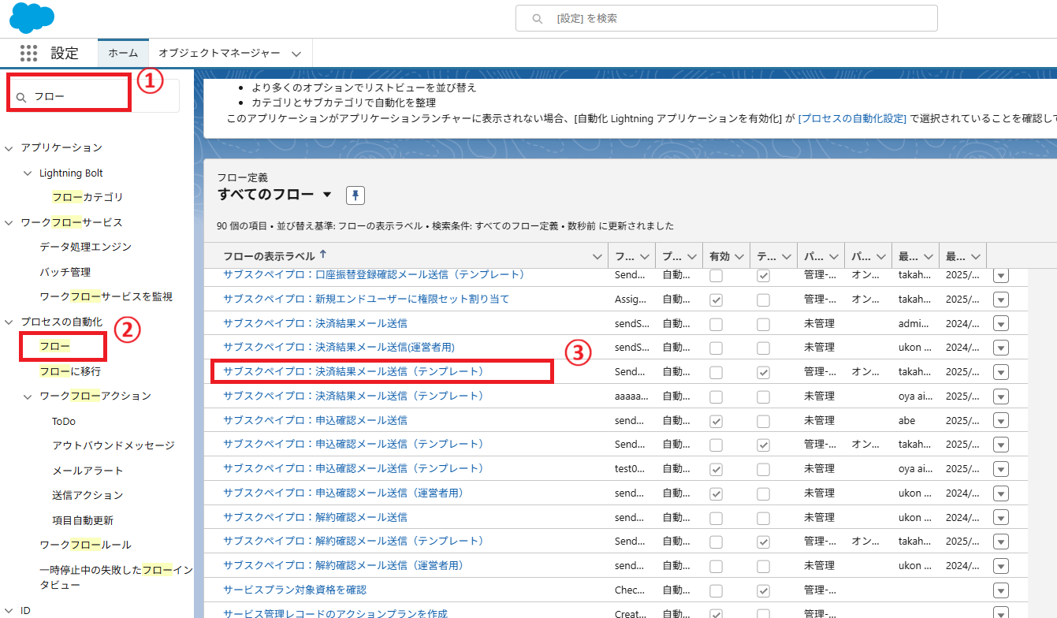Pin the すべてのフロー list view

click(x=355, y=195)
